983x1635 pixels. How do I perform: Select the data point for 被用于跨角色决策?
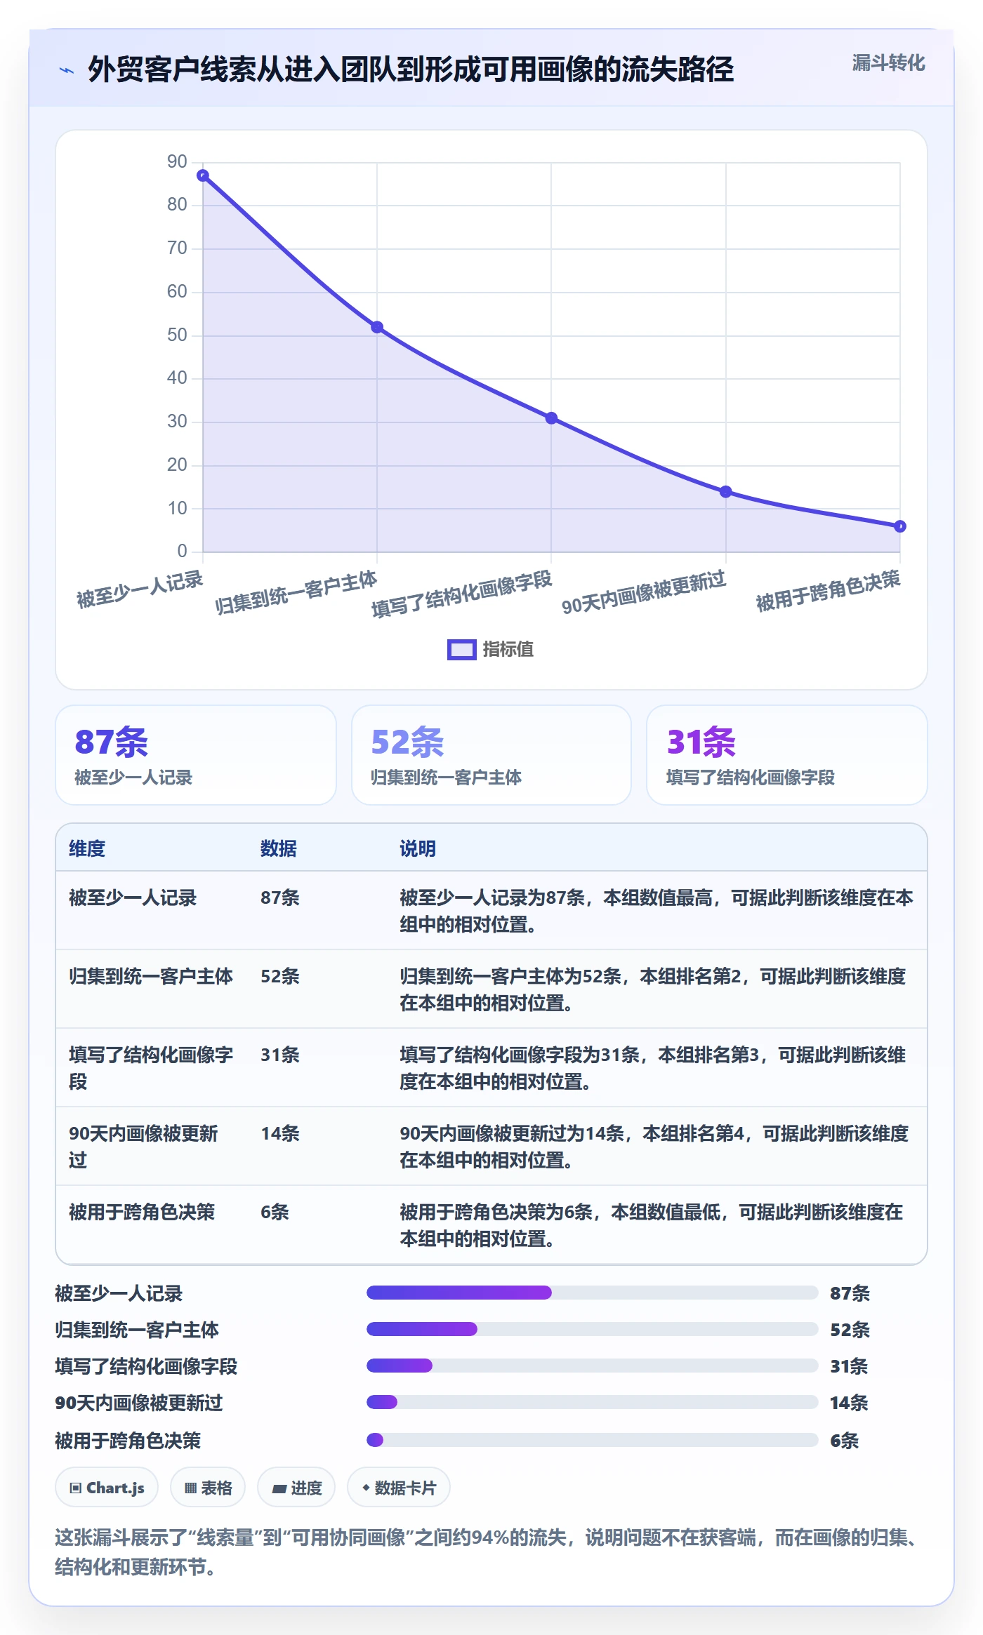tap(900, 526)
